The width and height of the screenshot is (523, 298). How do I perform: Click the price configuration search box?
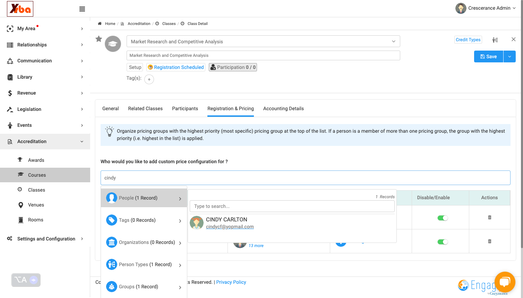tap(306, 178)
